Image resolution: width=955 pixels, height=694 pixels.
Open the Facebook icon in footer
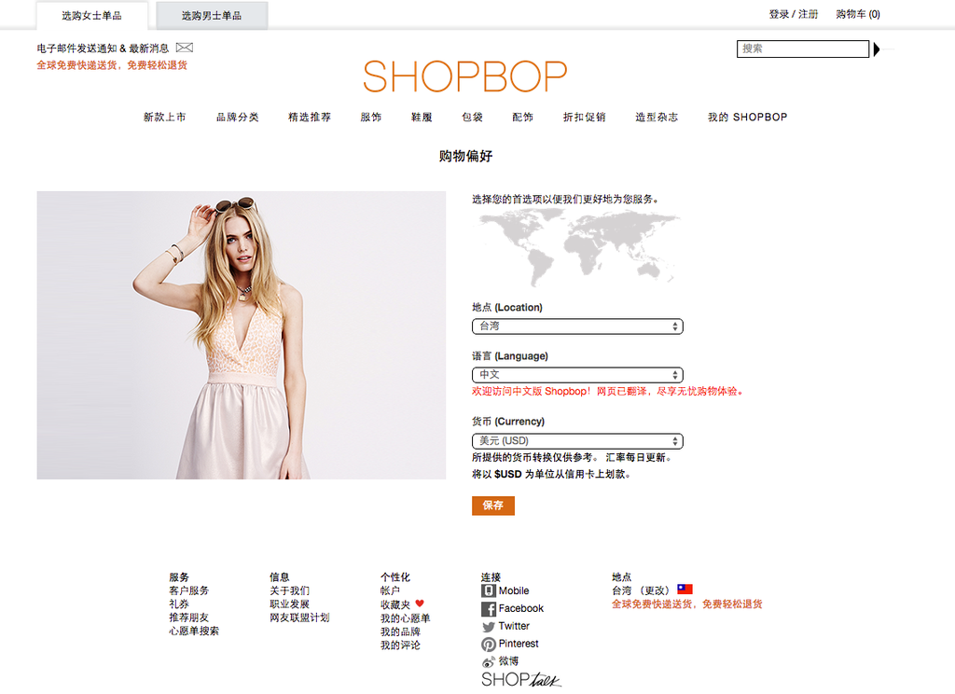pos(488,609)
